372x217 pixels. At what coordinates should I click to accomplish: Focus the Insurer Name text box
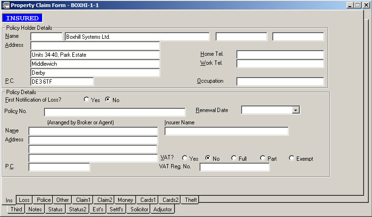[226, 131]
